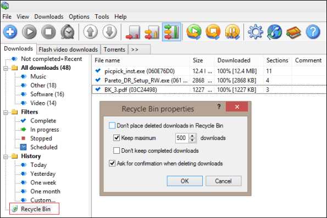The width and height of the screenshot is (327, 218).
Task: Select the Music category
Action: click(38, 76)
